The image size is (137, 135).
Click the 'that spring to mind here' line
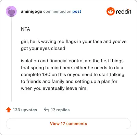click(72, 68)
